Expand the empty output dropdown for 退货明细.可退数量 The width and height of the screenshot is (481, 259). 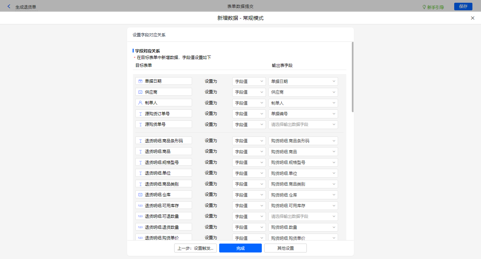(x=303, y=216)
